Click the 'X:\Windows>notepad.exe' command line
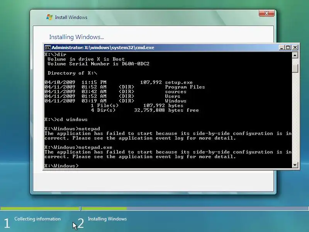Viewport: 309px width, 232px height. (x=78, y=147)
